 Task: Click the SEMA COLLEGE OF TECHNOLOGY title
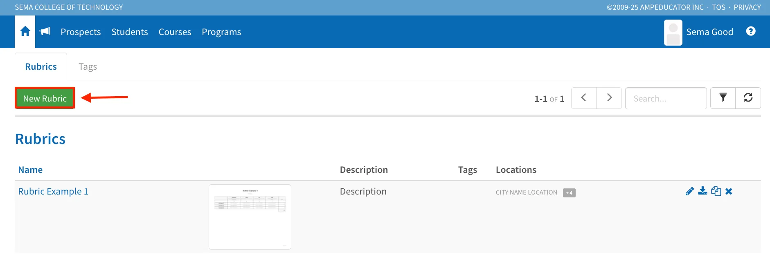tap(69, 7)
